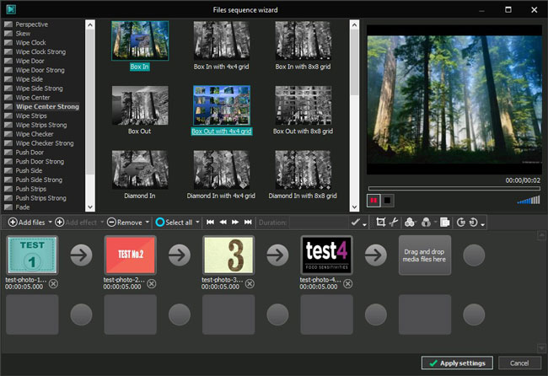Remove test-photo-3 with its X icon
This screenshot has width=548, height=376.
250,284
